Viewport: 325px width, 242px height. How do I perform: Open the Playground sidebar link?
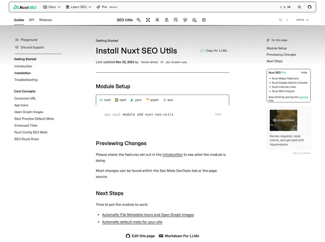click(29, 40)
